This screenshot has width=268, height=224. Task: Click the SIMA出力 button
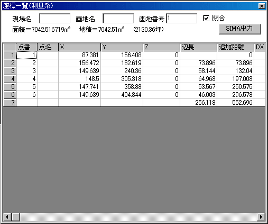coord(240,29)
